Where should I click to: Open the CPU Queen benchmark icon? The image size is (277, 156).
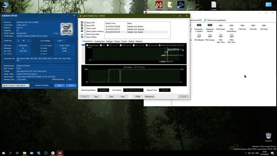pyautogui.click(x=220, y=25)
